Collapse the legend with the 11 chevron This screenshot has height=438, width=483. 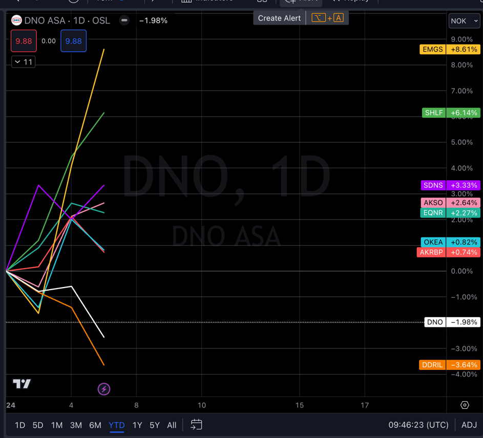[24, 62]
